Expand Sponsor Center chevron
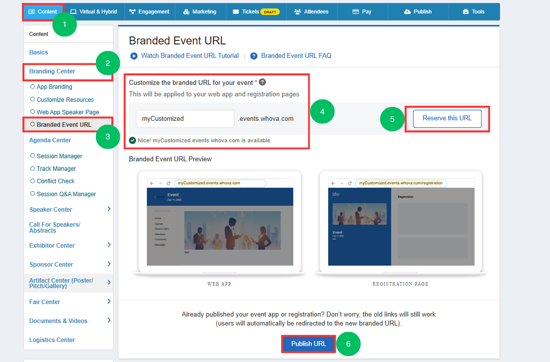This screenshot has width=550, height=362. tap(109, 264)
